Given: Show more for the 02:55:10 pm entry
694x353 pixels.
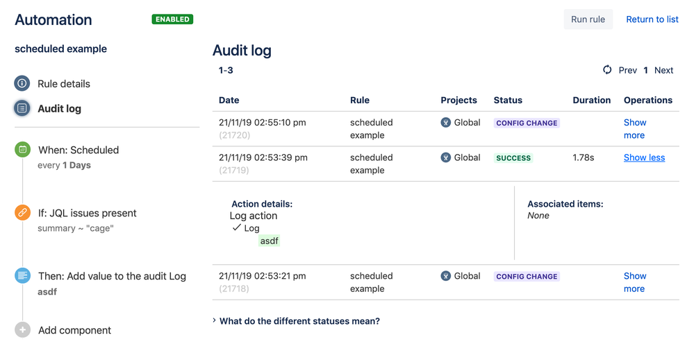Looking at the screenshot, I should 634,129.
